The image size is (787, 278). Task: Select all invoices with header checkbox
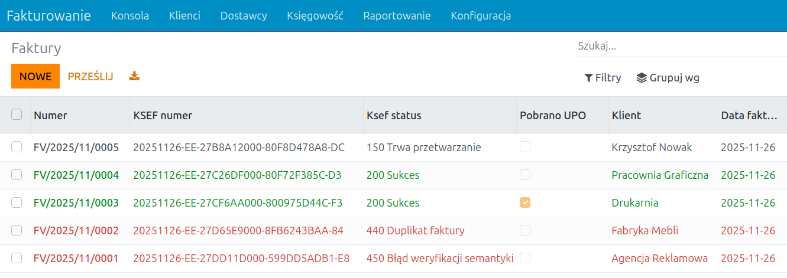point(17,115)
